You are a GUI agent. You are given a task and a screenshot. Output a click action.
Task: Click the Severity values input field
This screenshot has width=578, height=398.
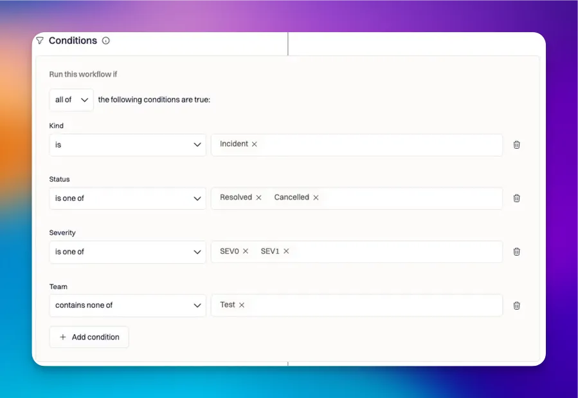pyautogui.click(x=356, y=252)
